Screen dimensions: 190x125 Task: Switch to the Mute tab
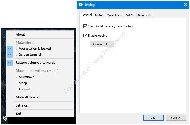point(98,15)
